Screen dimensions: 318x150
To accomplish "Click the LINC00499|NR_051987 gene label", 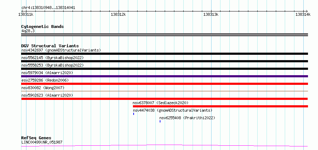I will coord(42,142).
